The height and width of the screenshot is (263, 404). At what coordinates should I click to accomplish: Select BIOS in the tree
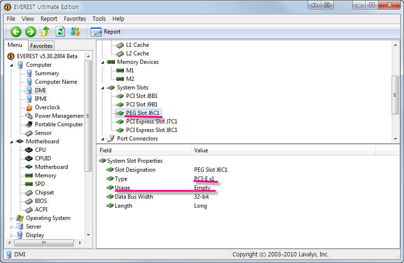pos(41,201)
